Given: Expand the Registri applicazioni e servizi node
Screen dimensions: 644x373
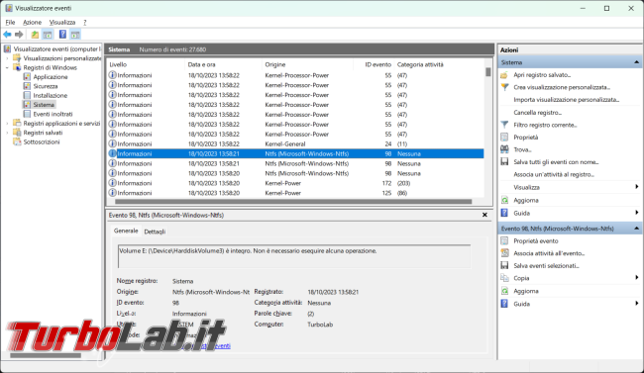Looking at the screenshot, I should 7,123.
